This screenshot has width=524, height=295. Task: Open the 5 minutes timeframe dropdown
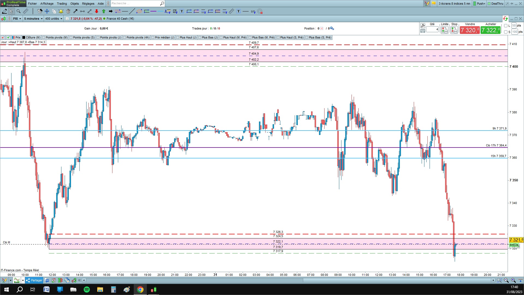[x=33, y=19]
